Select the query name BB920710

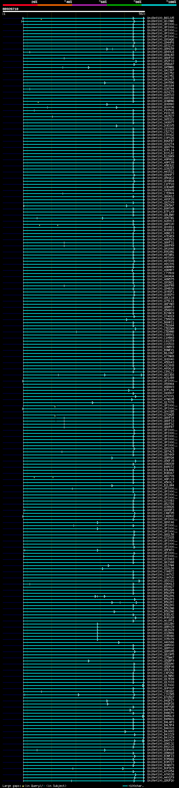point(10,9)
